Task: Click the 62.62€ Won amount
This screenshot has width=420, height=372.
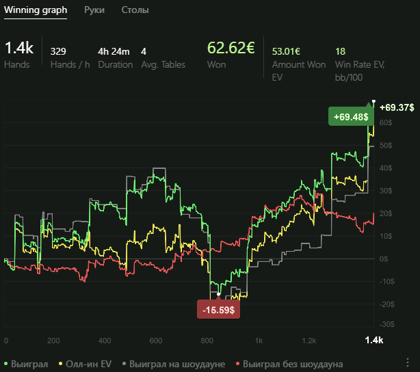Action: (231, 49)
